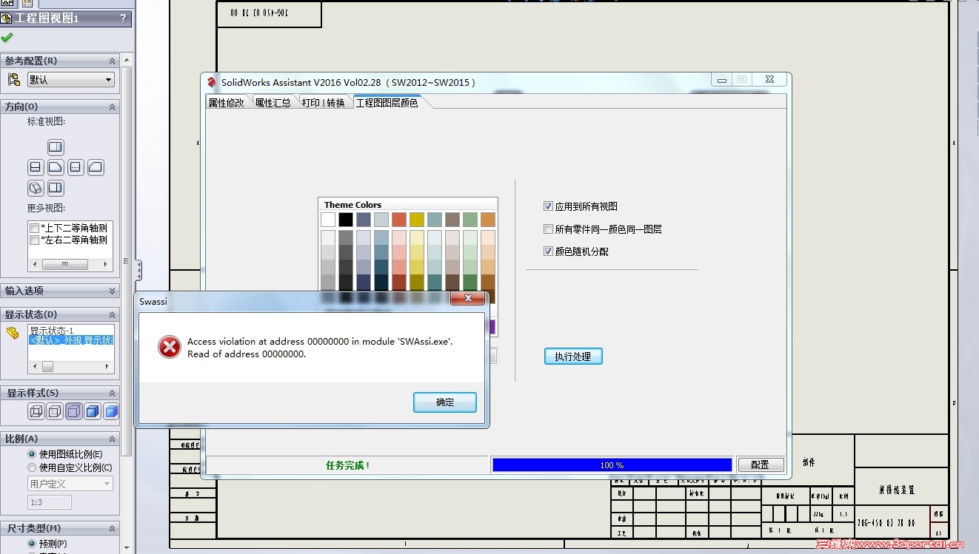The width and height of the screenshot is (979, 554).
Task: Switch to the second property manager tab icon
Action: (x=27, y=3)
